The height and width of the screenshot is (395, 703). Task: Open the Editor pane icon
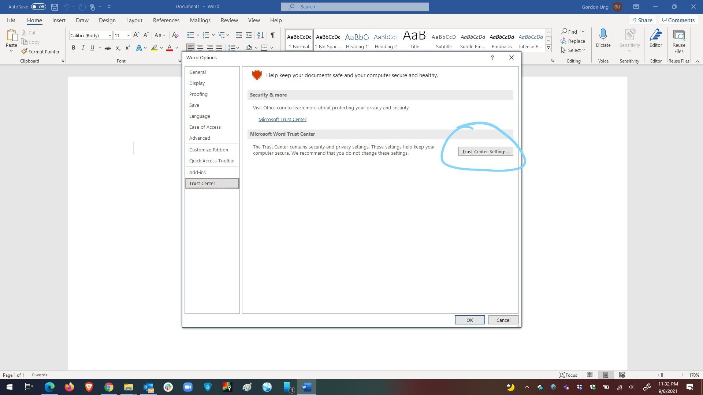[656, 38]
